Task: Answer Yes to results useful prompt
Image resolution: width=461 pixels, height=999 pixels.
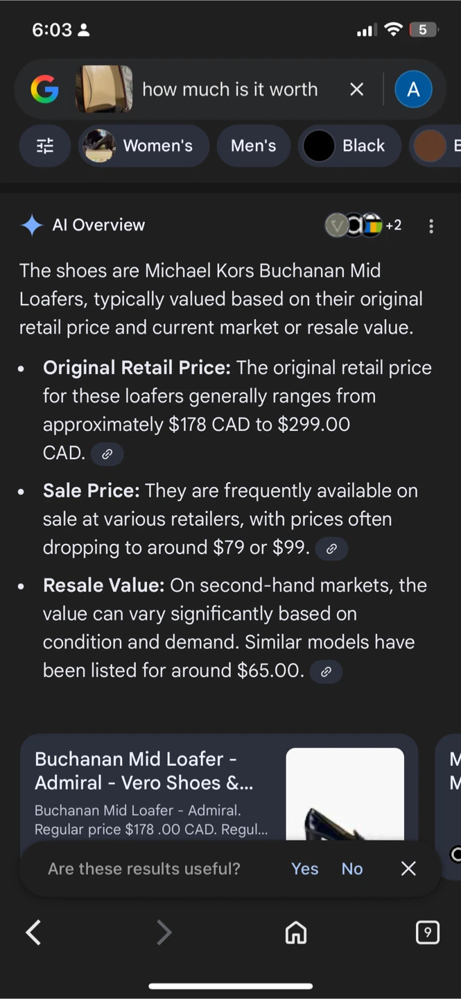Action: pos(305,869)
